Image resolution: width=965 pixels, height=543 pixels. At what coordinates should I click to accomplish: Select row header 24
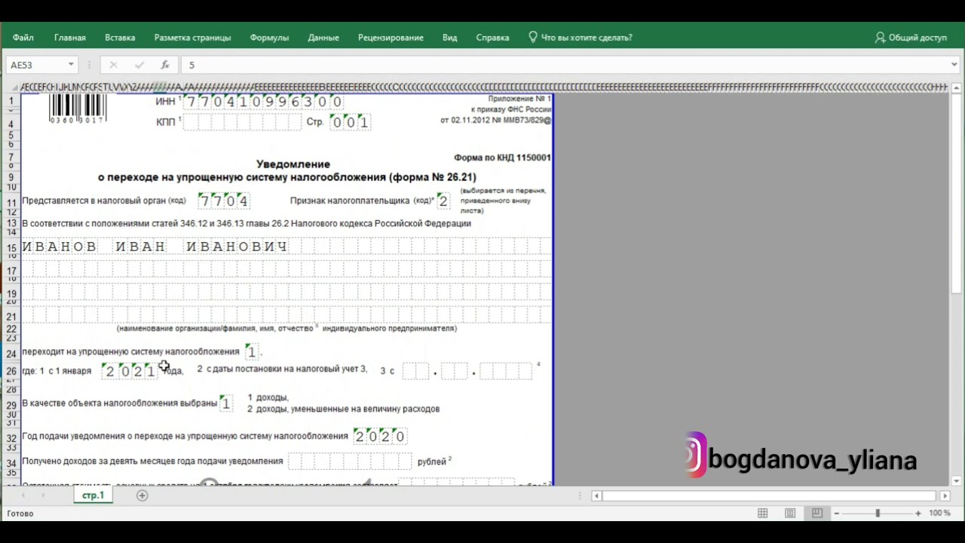11,353
